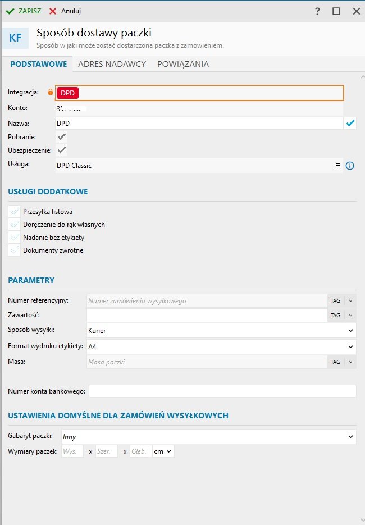Change the cm unit dropdown
Screen dimensions: 365x525
[x=163, y=451]
